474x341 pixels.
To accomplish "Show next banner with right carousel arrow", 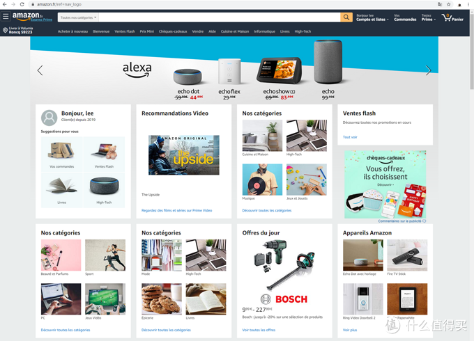I will pos(428,70).
